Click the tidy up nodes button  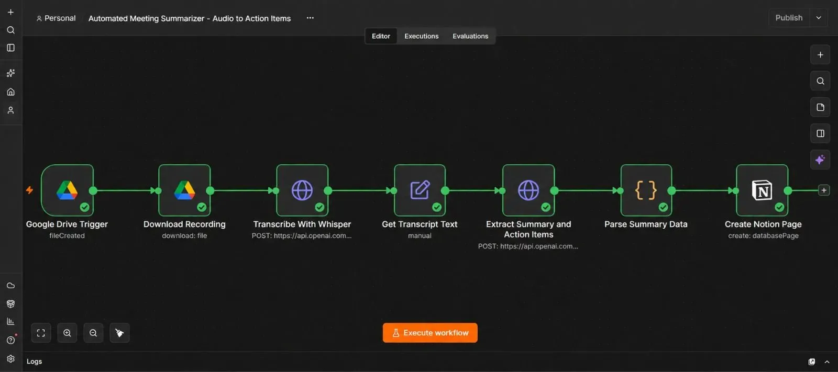click(x=119, y=333)
